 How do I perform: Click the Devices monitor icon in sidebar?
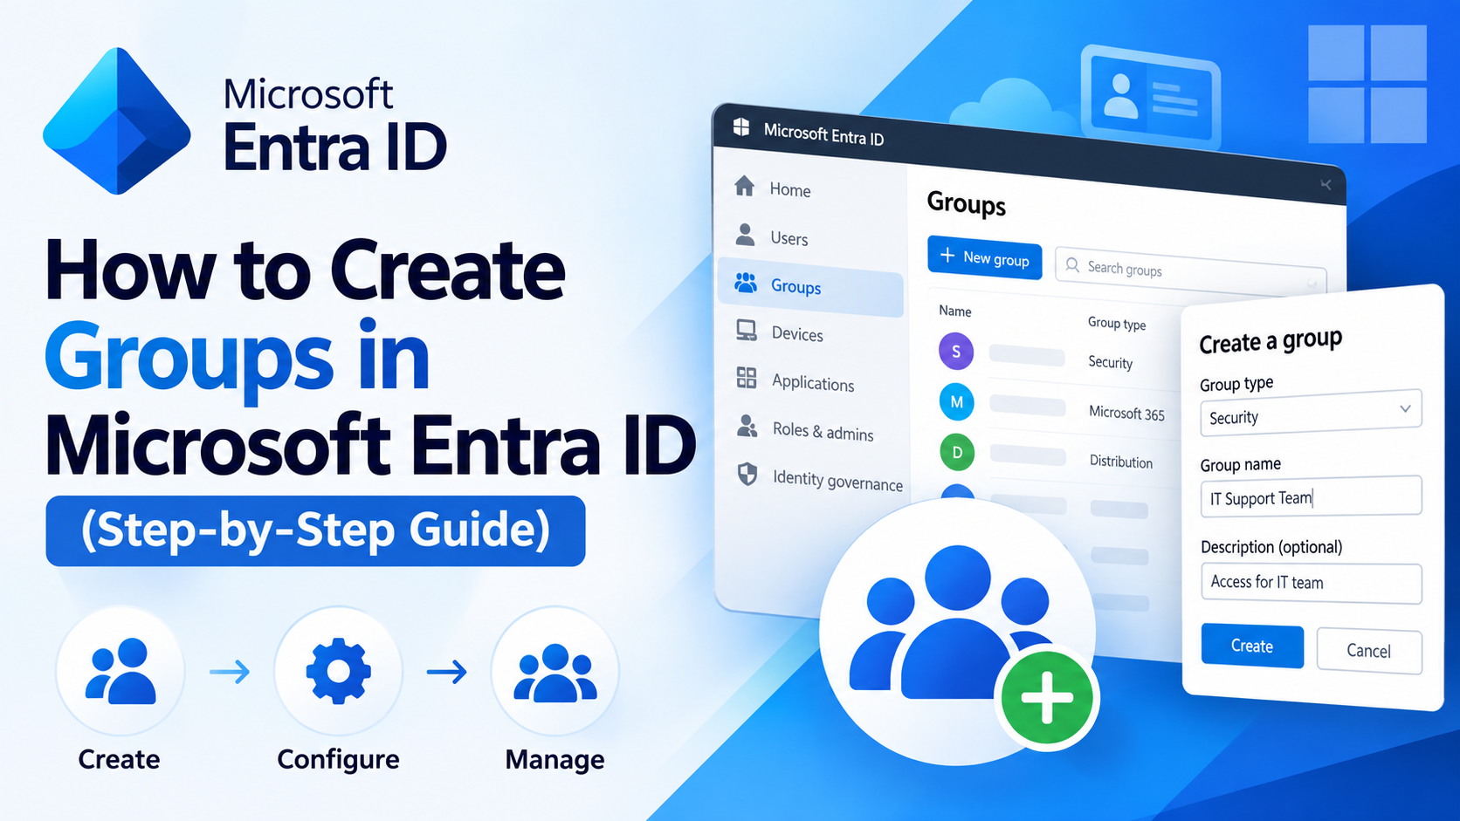click(747, 330)
